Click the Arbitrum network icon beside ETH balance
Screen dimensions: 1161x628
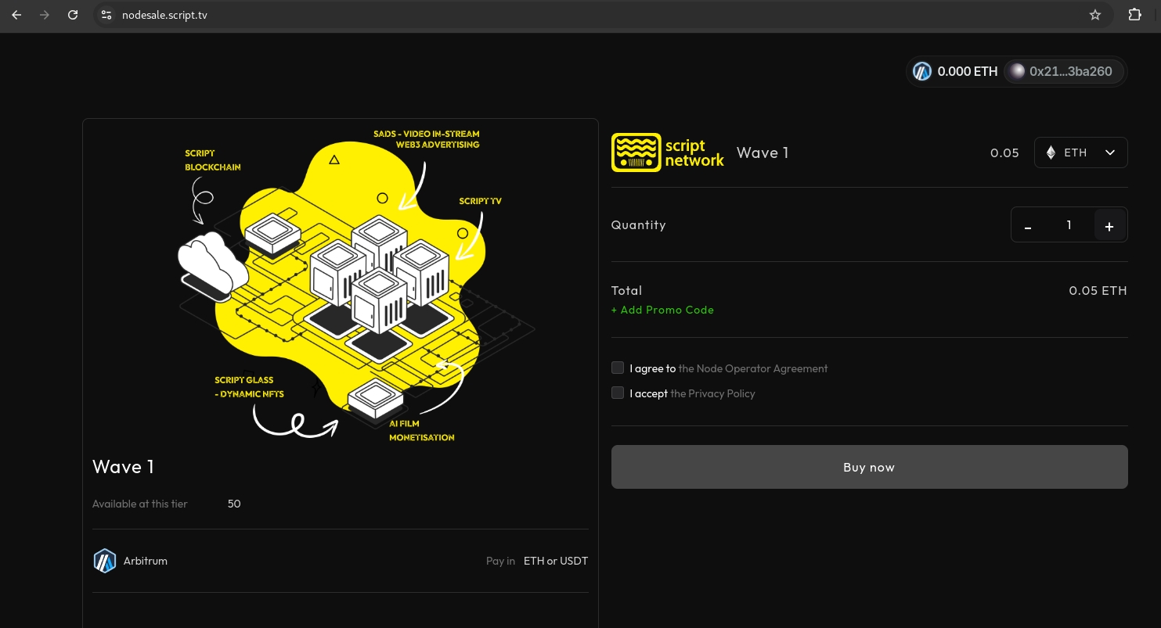(x=922, y=71)
